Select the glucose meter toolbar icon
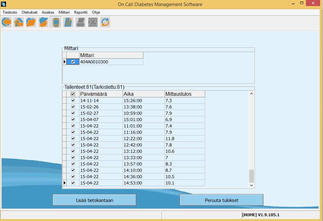Image resolution: width=323 pixels, height=221 pixels. tap(56, 22)
